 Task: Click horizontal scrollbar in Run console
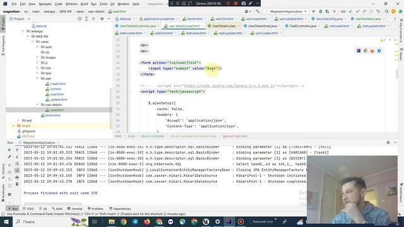[x=53, y=204]
